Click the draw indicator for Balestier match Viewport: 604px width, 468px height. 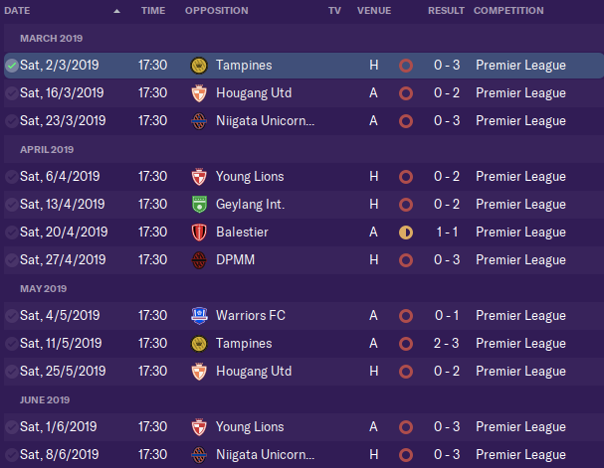(x=406, y=233)
